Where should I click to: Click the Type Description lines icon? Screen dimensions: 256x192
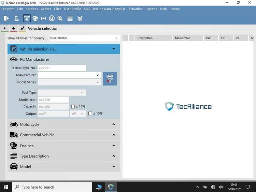point(14,156)
